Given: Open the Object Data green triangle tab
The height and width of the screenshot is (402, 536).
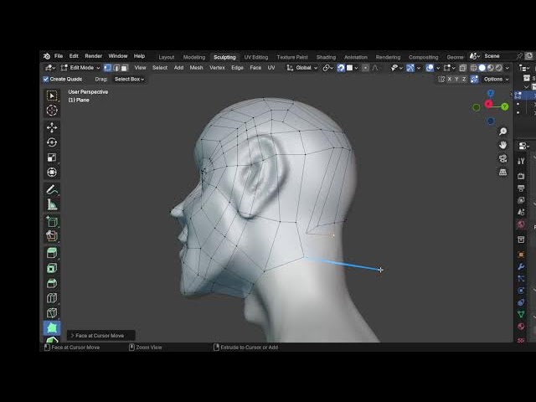Looking at the screenshot, I should tap(521, 314).
